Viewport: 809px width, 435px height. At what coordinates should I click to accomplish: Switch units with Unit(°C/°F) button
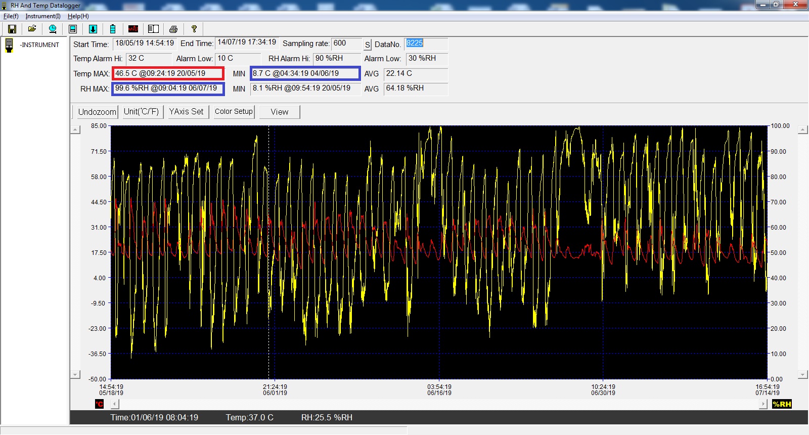(x=141, y=112)
